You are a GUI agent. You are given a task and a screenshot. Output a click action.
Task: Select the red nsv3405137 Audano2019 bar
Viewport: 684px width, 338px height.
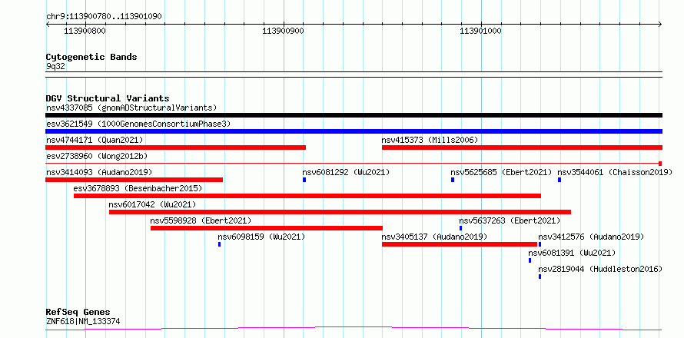click(460, 244)
